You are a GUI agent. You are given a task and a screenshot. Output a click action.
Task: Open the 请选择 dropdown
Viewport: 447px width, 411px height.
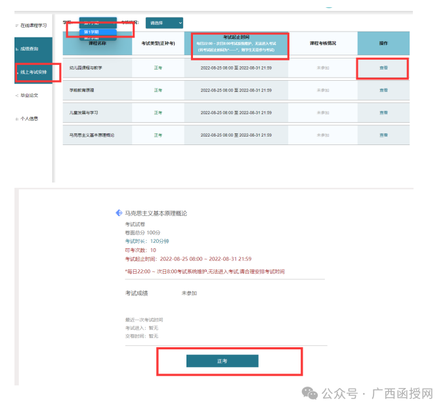[164, 23]
